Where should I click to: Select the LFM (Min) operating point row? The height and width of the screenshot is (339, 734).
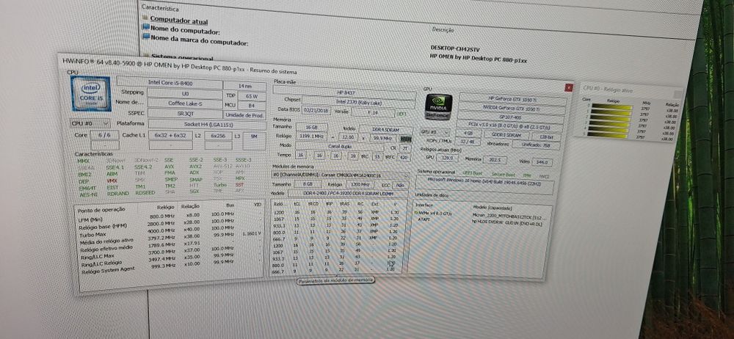[170, 217]
